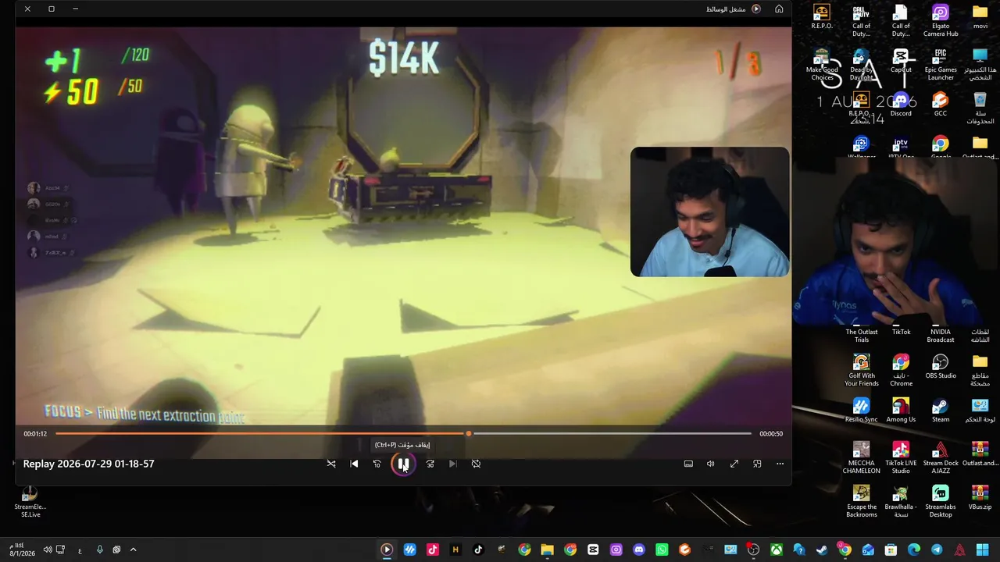
Task: Launch Steam desktop shortcut
Action: pyautogui.click(x=941, y=411)
